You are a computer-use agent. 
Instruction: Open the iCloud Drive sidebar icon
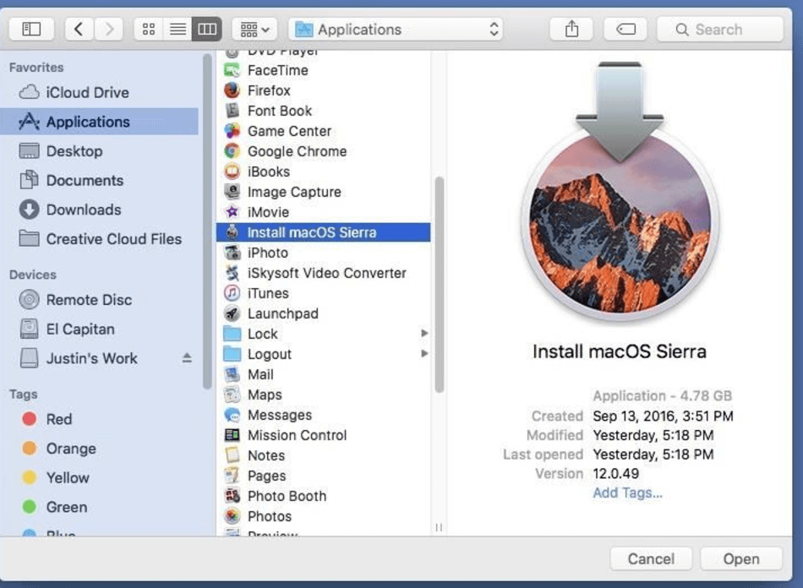click(29, 92)
